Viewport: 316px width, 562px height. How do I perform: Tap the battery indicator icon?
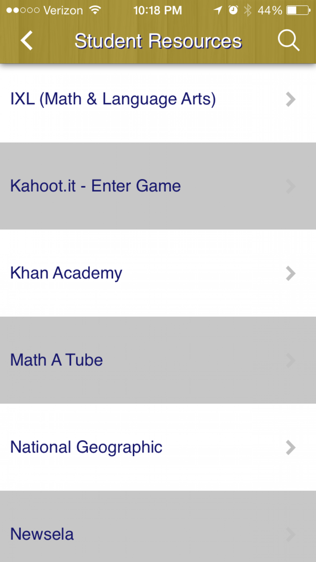[x=298, y=10]
